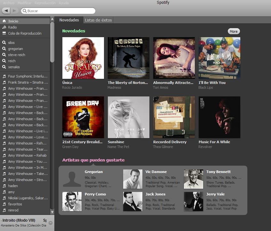The height and width of the screenshot is (231, 271).
Task: Click the queue icon beside Cola de Reproducción
Action: 4,33
